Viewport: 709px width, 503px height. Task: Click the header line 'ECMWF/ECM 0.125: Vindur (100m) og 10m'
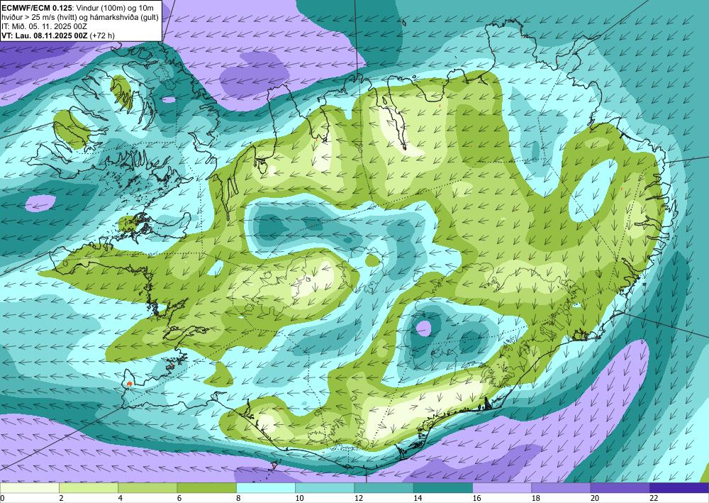point(77,8)
